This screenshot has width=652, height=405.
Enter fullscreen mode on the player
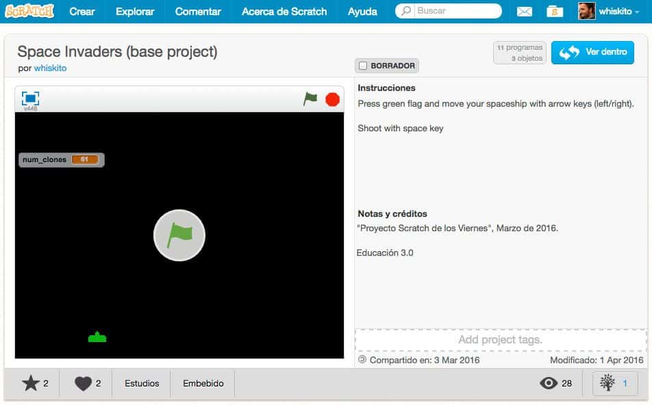pos(30,99)
